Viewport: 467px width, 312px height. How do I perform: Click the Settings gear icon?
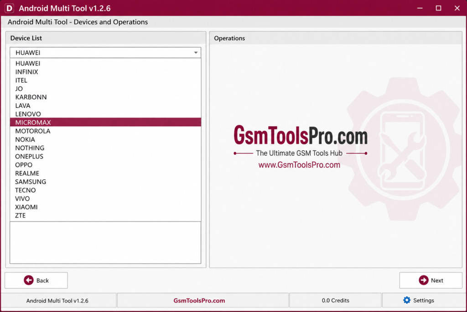point(406,300)
